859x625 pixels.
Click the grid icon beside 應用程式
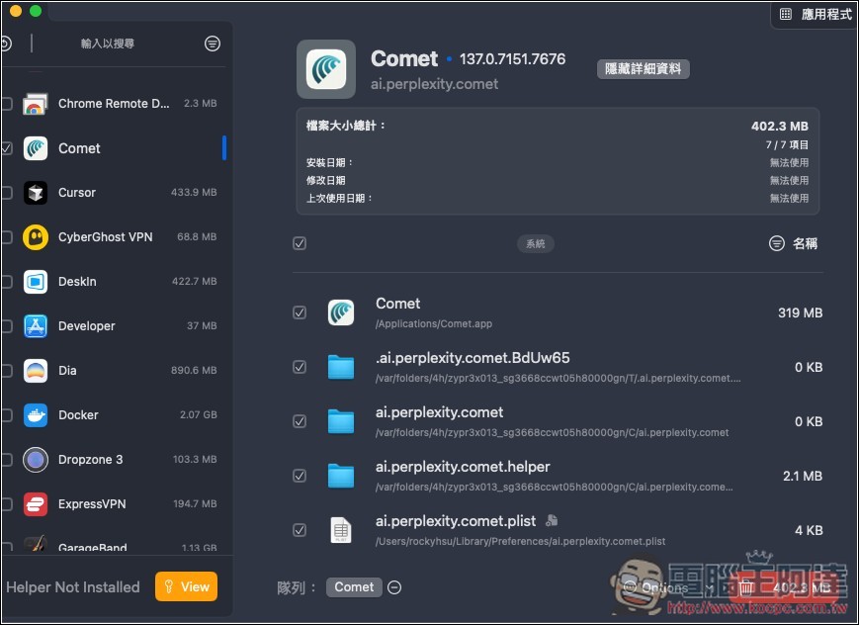(786, 14)
